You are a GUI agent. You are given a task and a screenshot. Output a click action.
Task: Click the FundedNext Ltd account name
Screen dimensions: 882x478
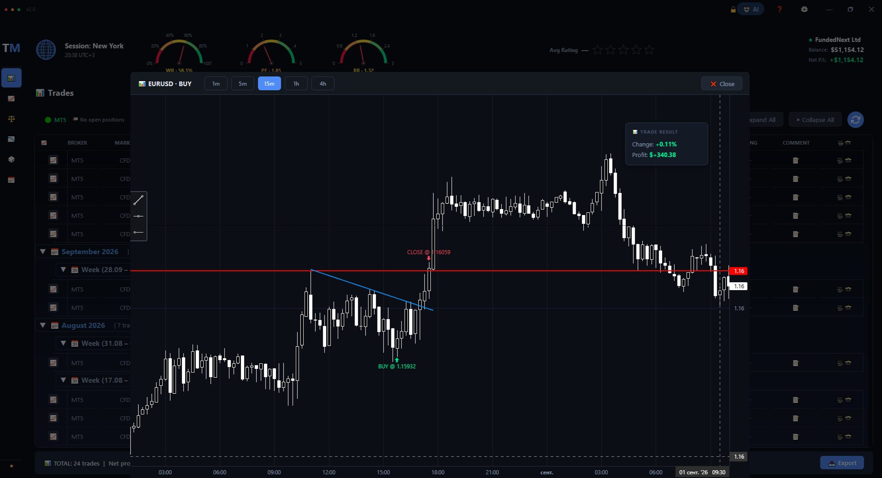point(838,40)
